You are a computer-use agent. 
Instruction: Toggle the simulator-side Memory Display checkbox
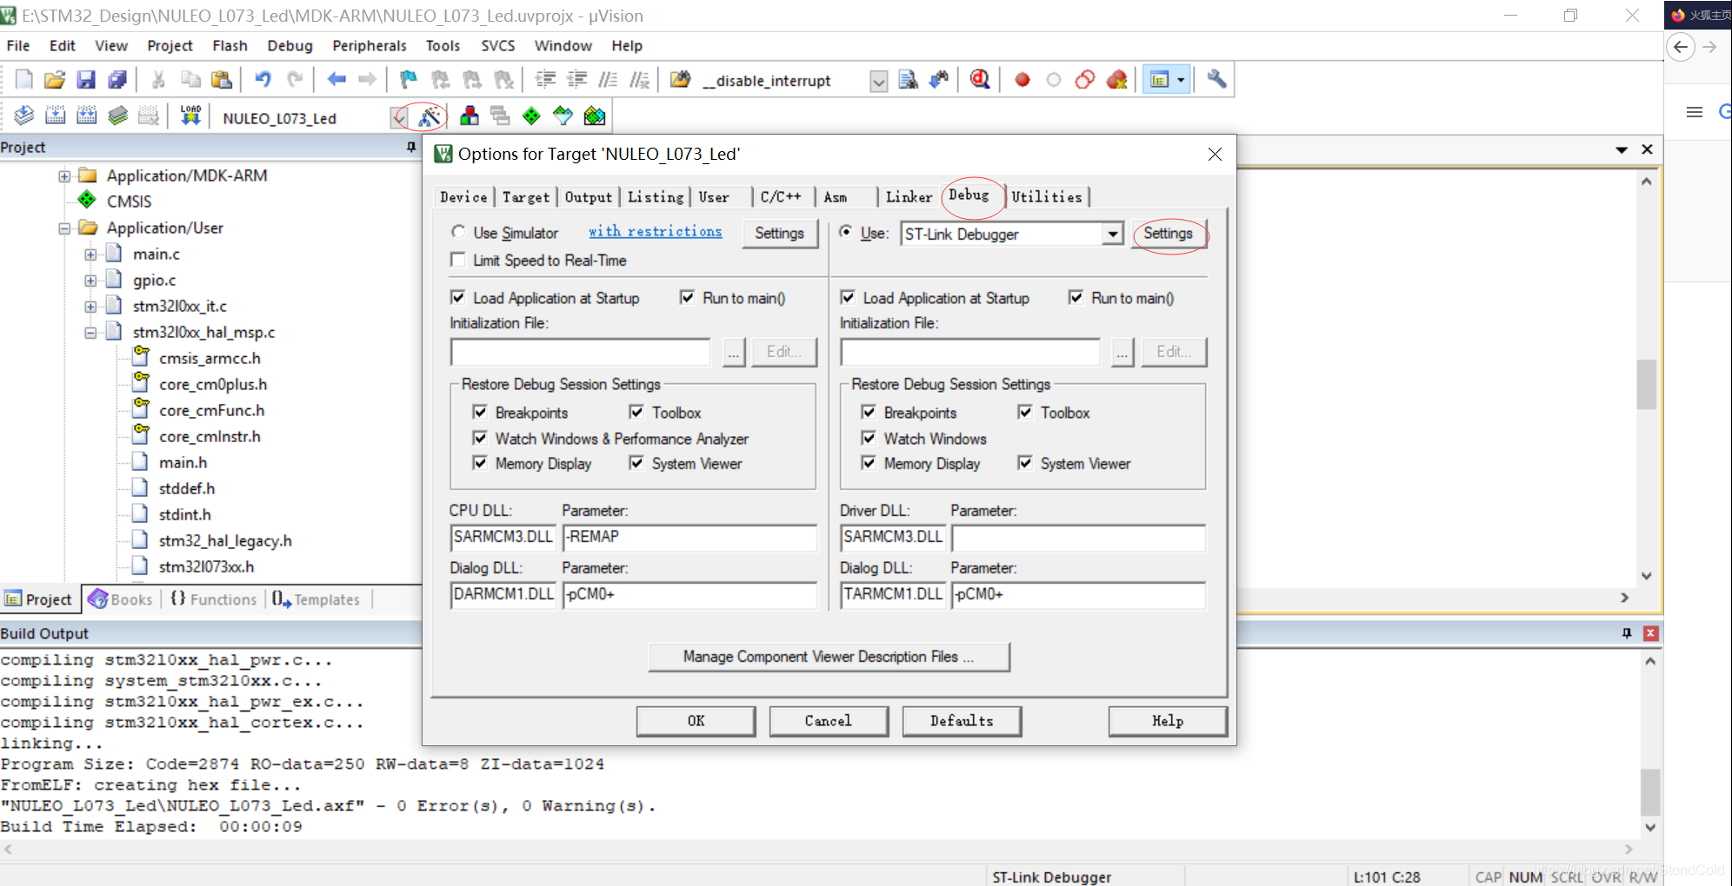coord(480,463)
